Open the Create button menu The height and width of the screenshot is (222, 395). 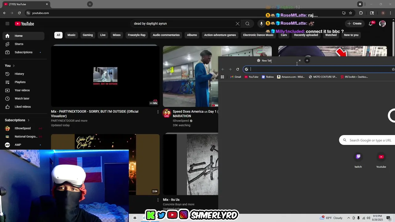354,24
